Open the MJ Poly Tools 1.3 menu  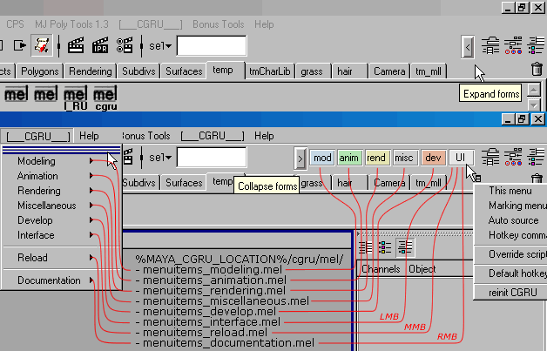coord(72,25)
